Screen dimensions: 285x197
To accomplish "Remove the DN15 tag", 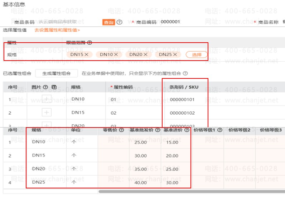I will click(86, 54).
